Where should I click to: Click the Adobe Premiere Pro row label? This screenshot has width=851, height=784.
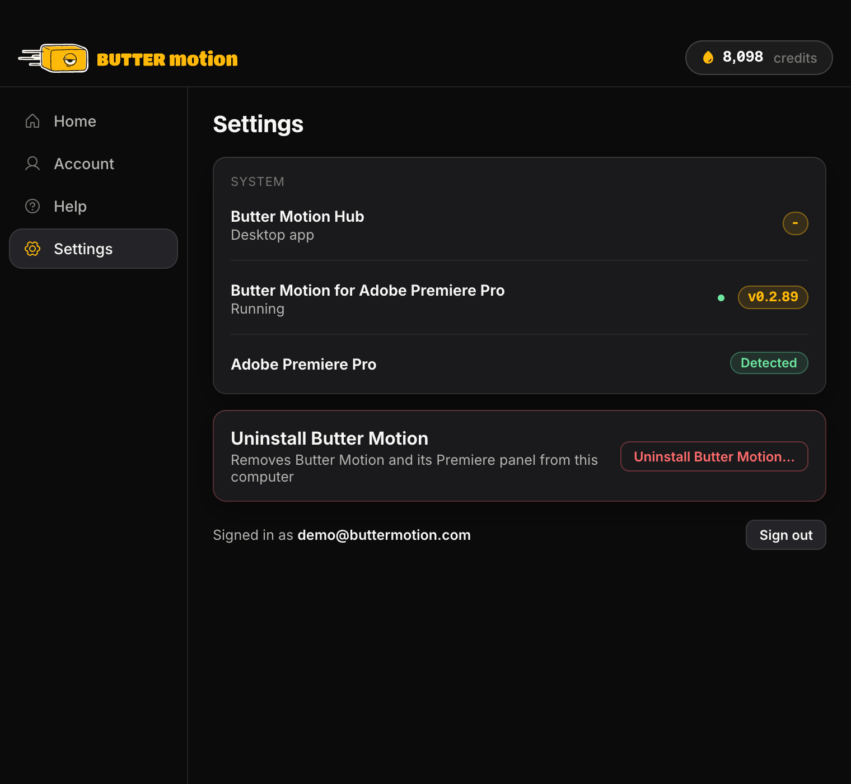(303, 364)
